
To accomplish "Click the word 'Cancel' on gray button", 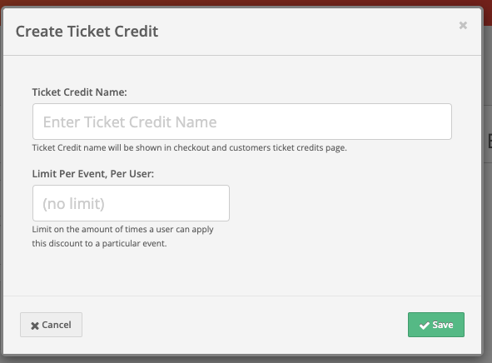I will pos(57,325).
